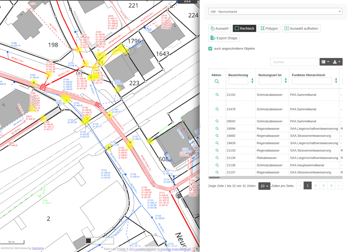Screen dimensions: 350x252
Task: Open the rows-per-page dropdown showing 10
Action: click(x=264, y=186)
